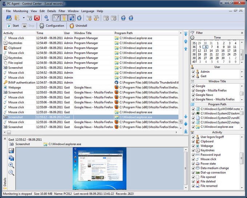
Task: Toggle the File deleted activity checkbox
Action: (193, 182)
